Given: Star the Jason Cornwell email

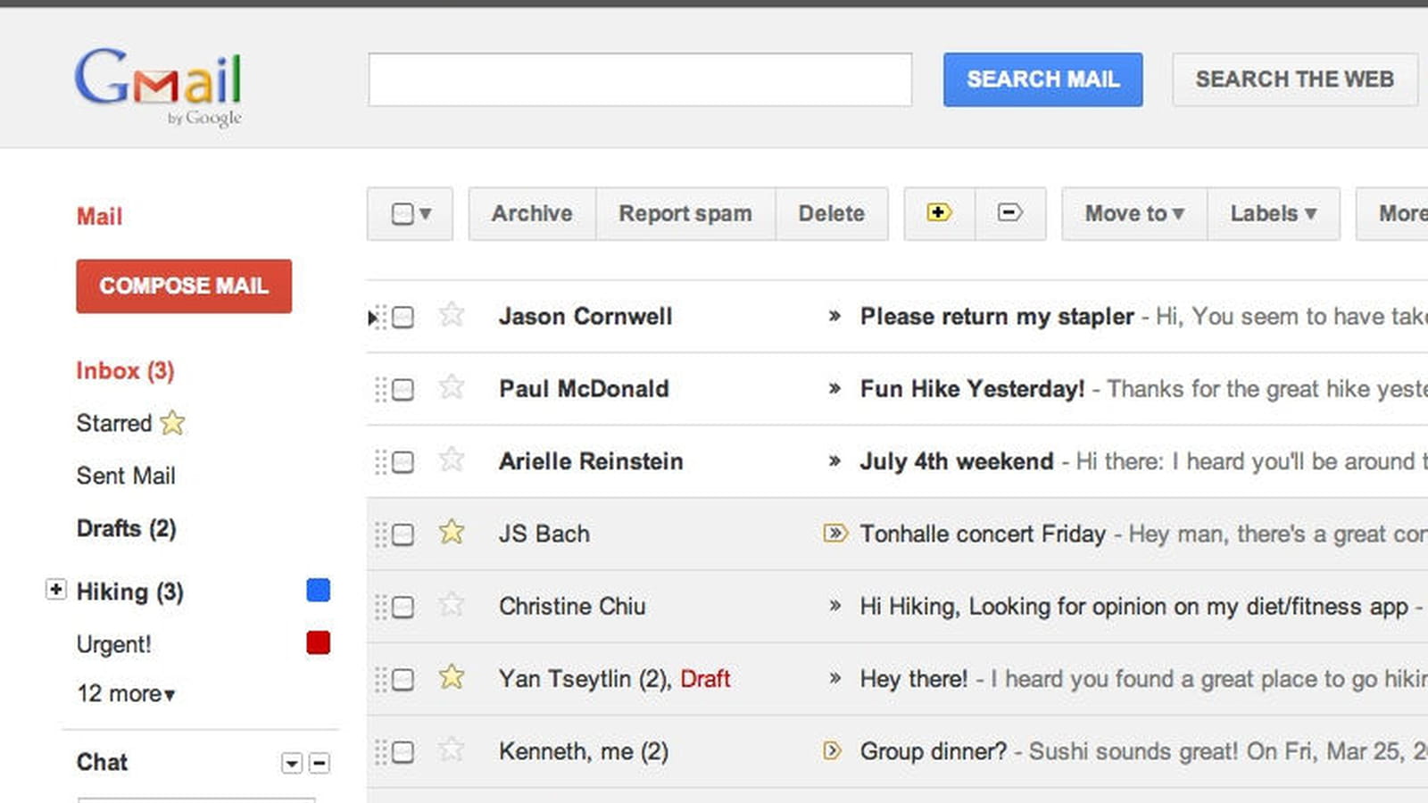Looking at the screenshot, I should pyautogui.click(x=452, y=315).
